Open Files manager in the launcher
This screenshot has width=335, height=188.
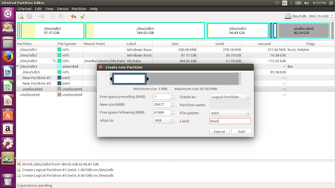tap(8, 43)
